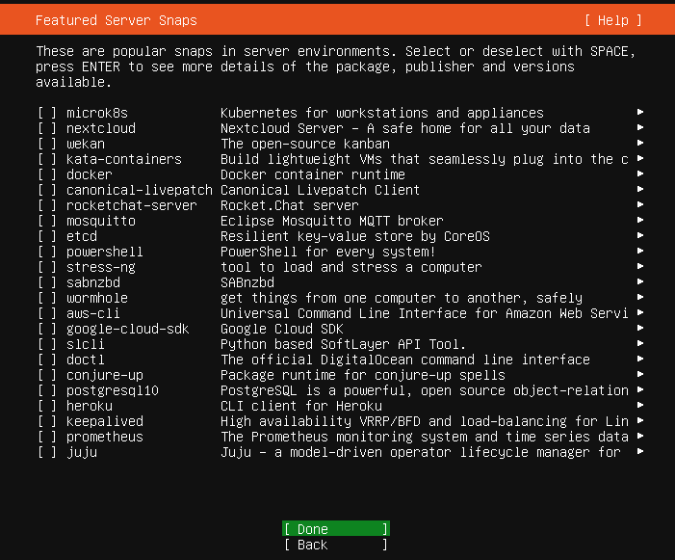This screenshot has height=560, width=675.
Task: Enable the etcd checkbox
Action: coord(47,236)
